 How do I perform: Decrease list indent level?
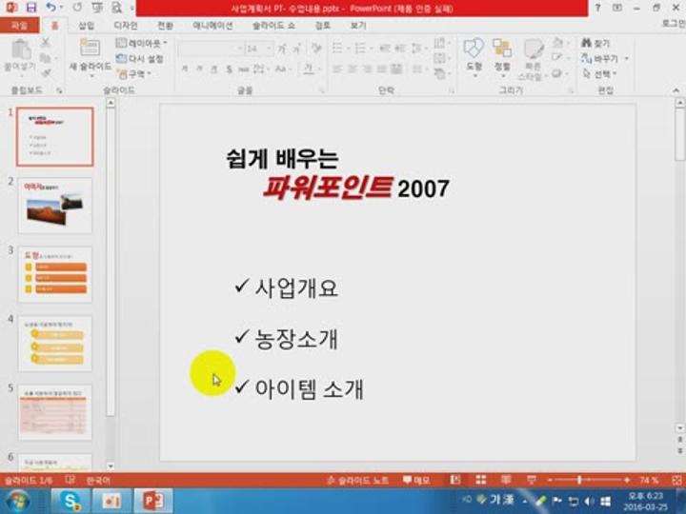[385, 49]
